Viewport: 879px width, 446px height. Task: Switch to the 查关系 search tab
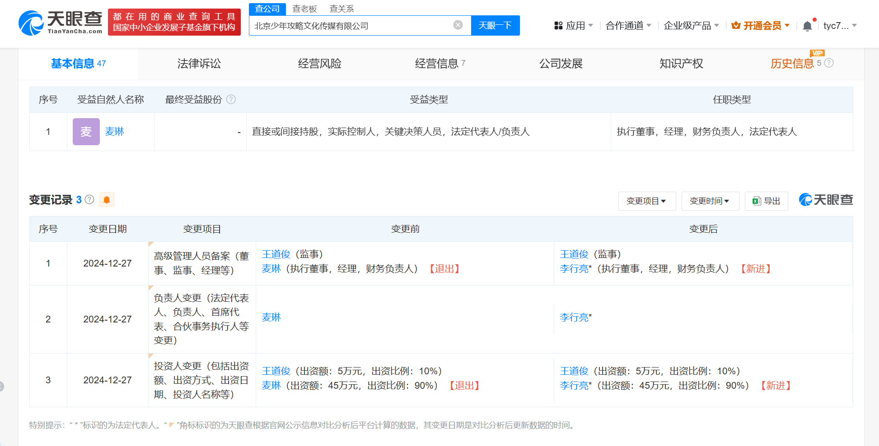[x=342, y=9]
